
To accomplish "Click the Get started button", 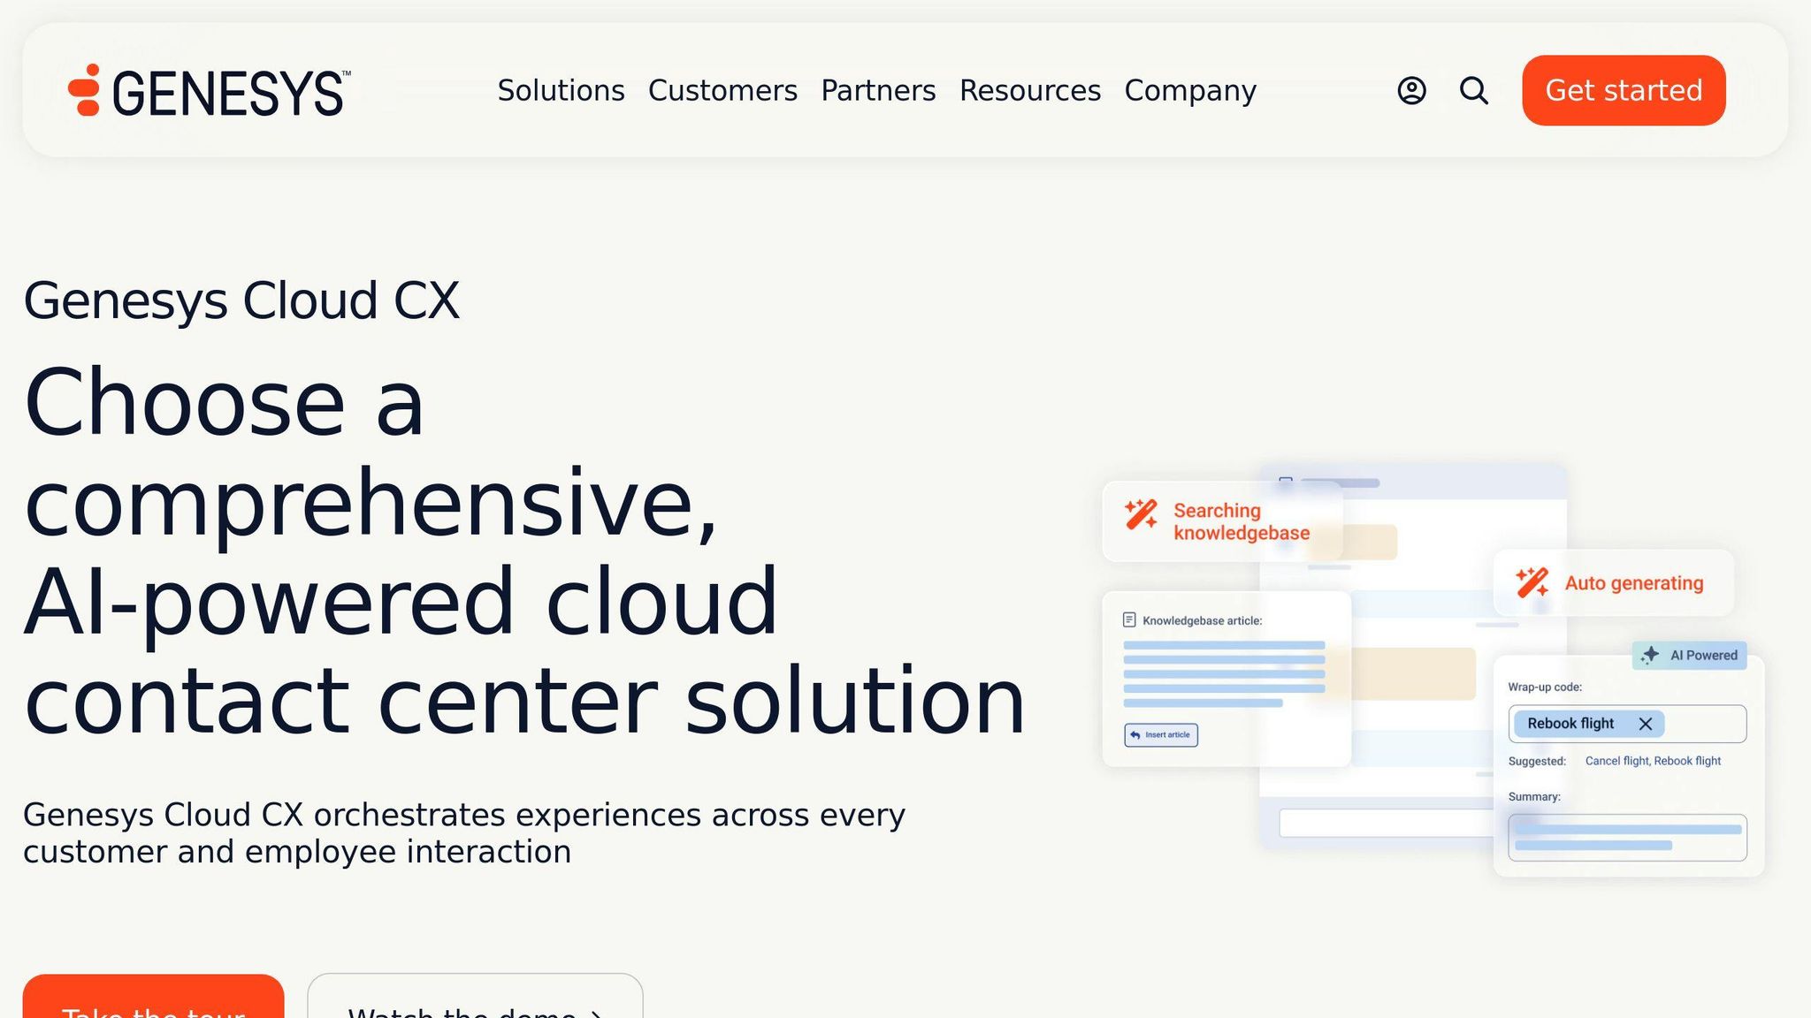I will pyautogui.click(x=1624, y=90).
